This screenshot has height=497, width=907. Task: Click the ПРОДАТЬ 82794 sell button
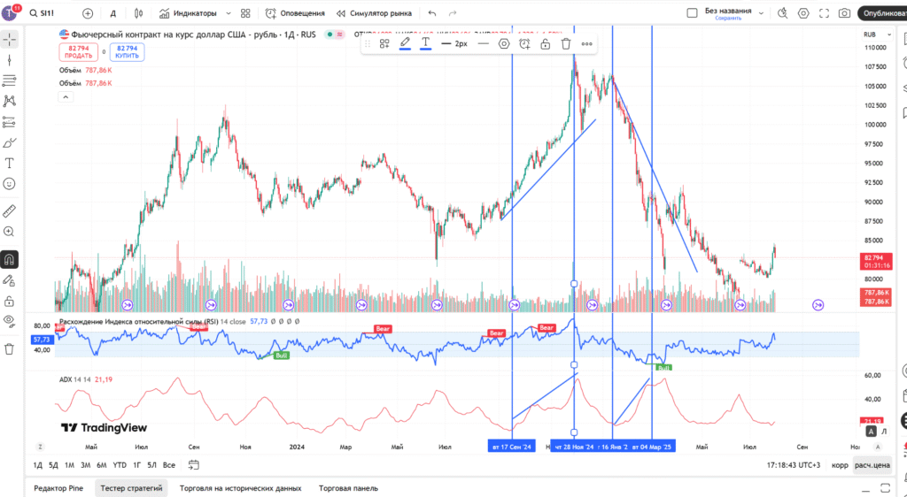[x=78, y=52]
